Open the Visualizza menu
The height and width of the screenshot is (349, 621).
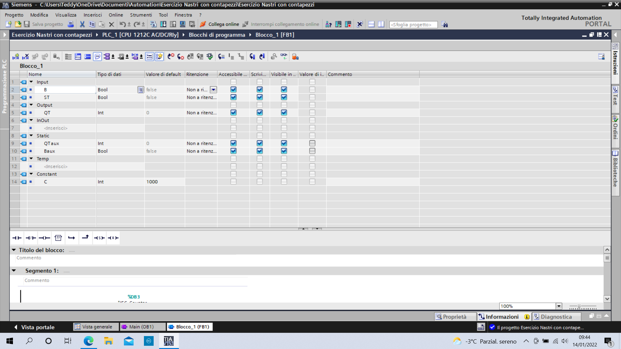66,15
